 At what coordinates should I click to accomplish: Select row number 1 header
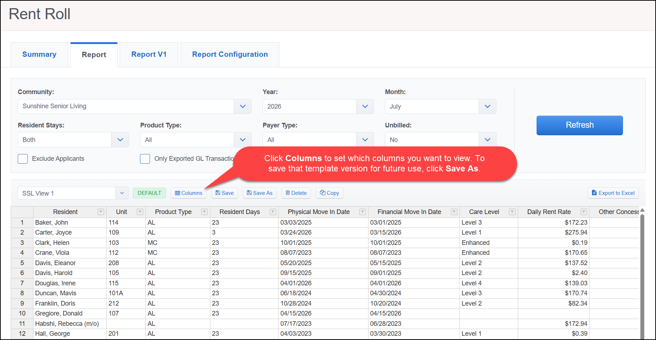[x=22, y=223]
